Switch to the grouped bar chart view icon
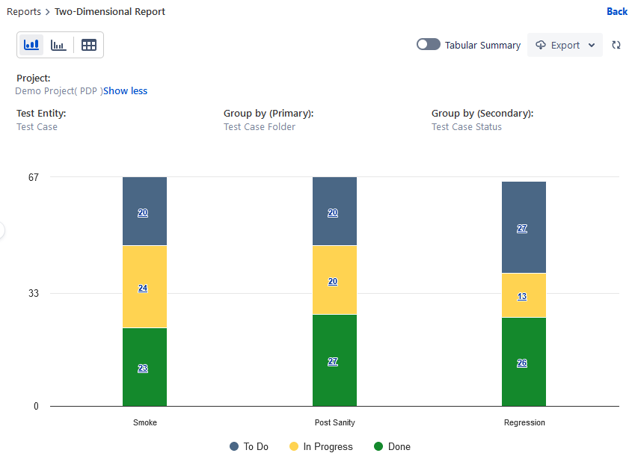The height and width of the screenshot is (459, 635). pyautogui.click(x=58, y=45)
